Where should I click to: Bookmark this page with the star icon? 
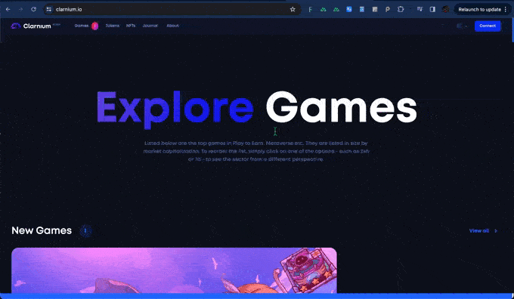tap(293, 10)
